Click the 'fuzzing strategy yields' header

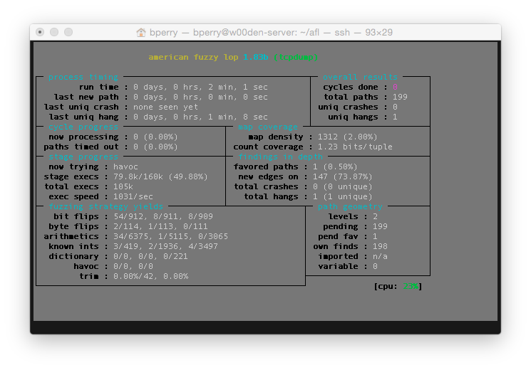click(x=105, y=206)
